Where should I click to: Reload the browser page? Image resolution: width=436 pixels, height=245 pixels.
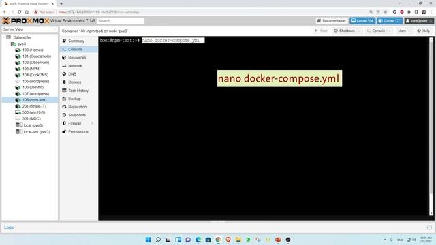[x=20, y=12]
